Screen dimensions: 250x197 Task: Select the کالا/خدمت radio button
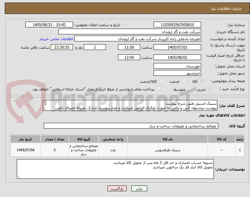[161, 81]
